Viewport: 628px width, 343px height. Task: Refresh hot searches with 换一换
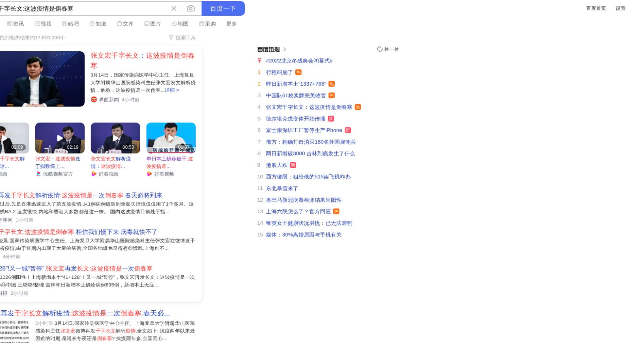[388, 49]
